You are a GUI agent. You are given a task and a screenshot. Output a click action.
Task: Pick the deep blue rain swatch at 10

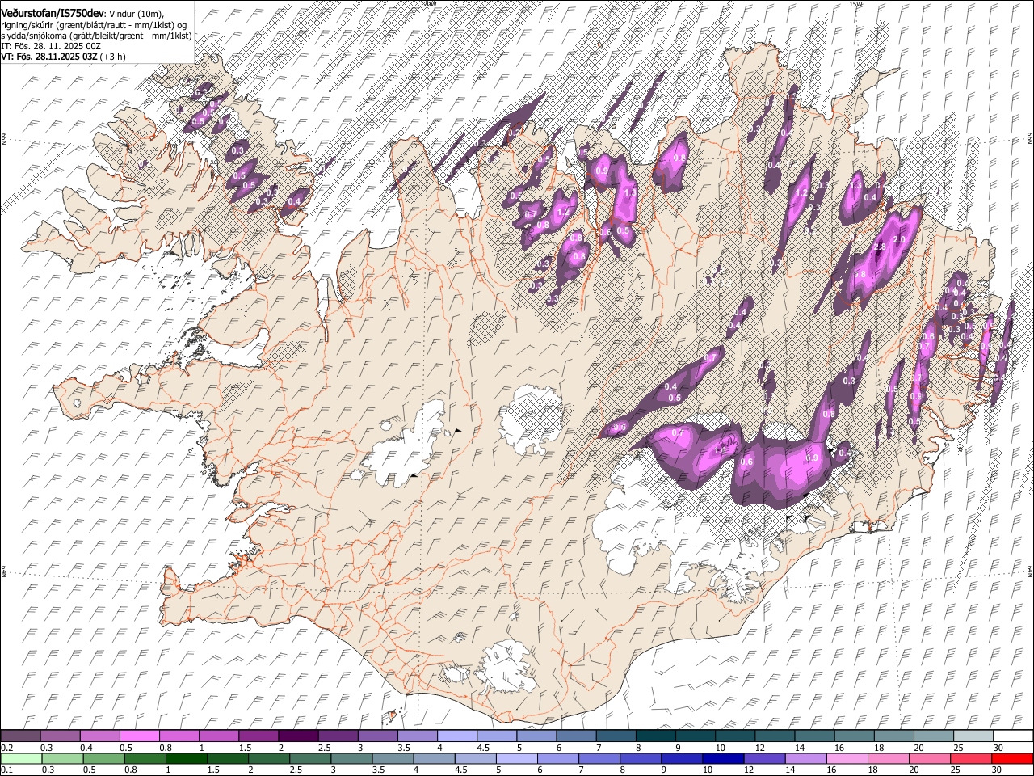(723, 758)
